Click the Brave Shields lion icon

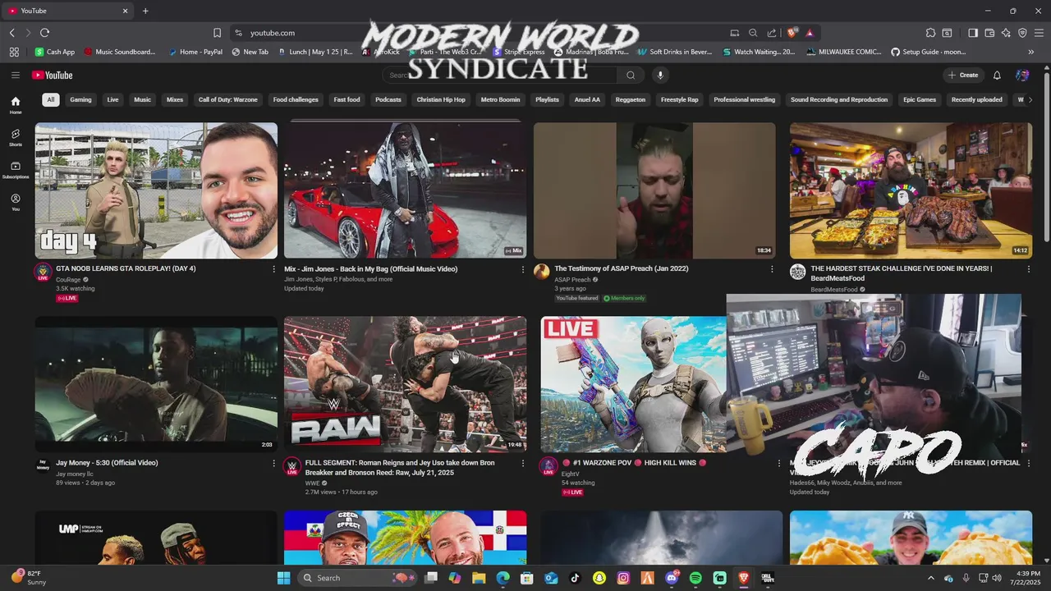pos(792,33)
